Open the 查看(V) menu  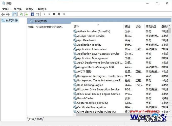point(30,9)
